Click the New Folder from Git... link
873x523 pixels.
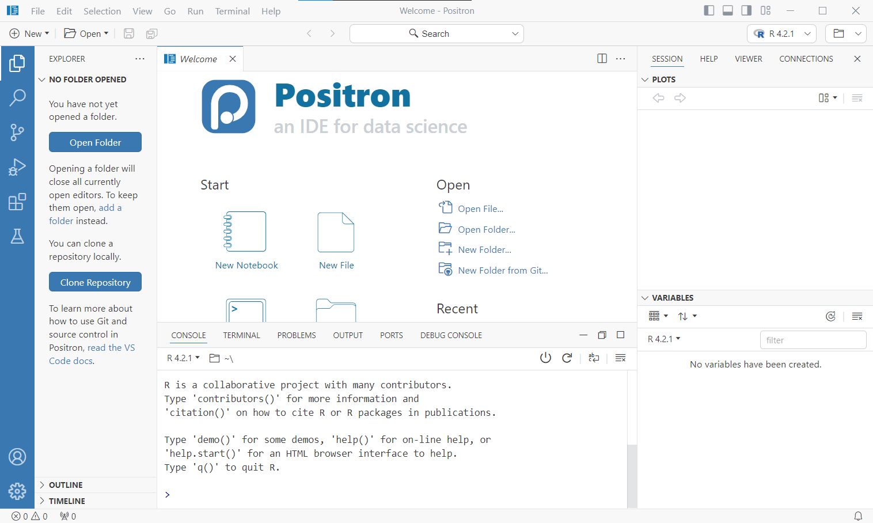[x=503, y=270]
